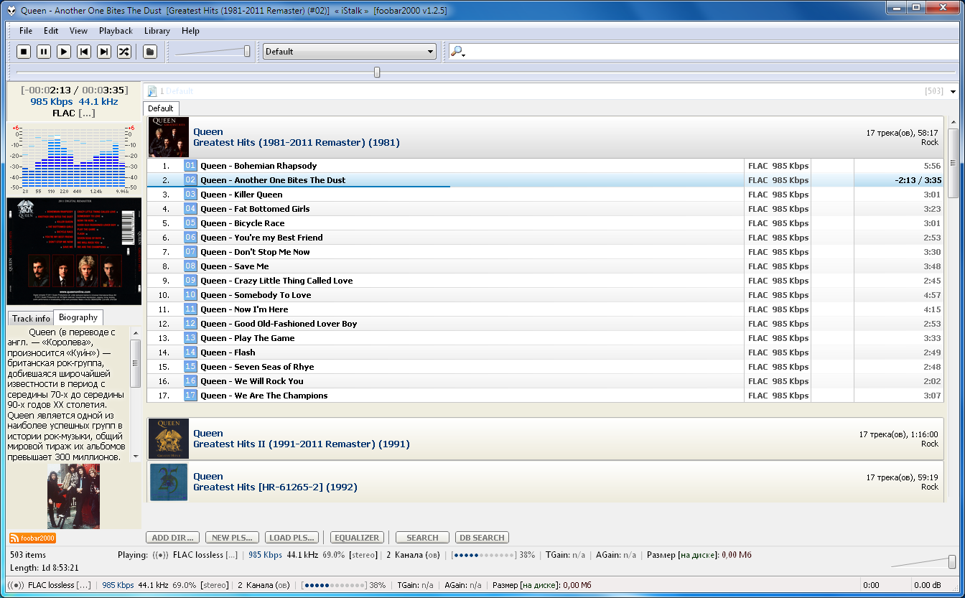The image size is (965, 598).
Task: Open the Help menu
Action: tap(190, 31)
